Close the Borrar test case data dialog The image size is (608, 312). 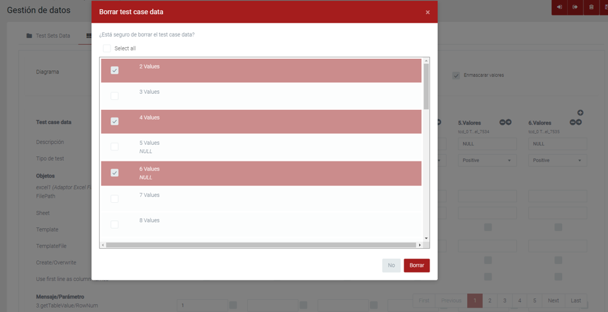428,12
